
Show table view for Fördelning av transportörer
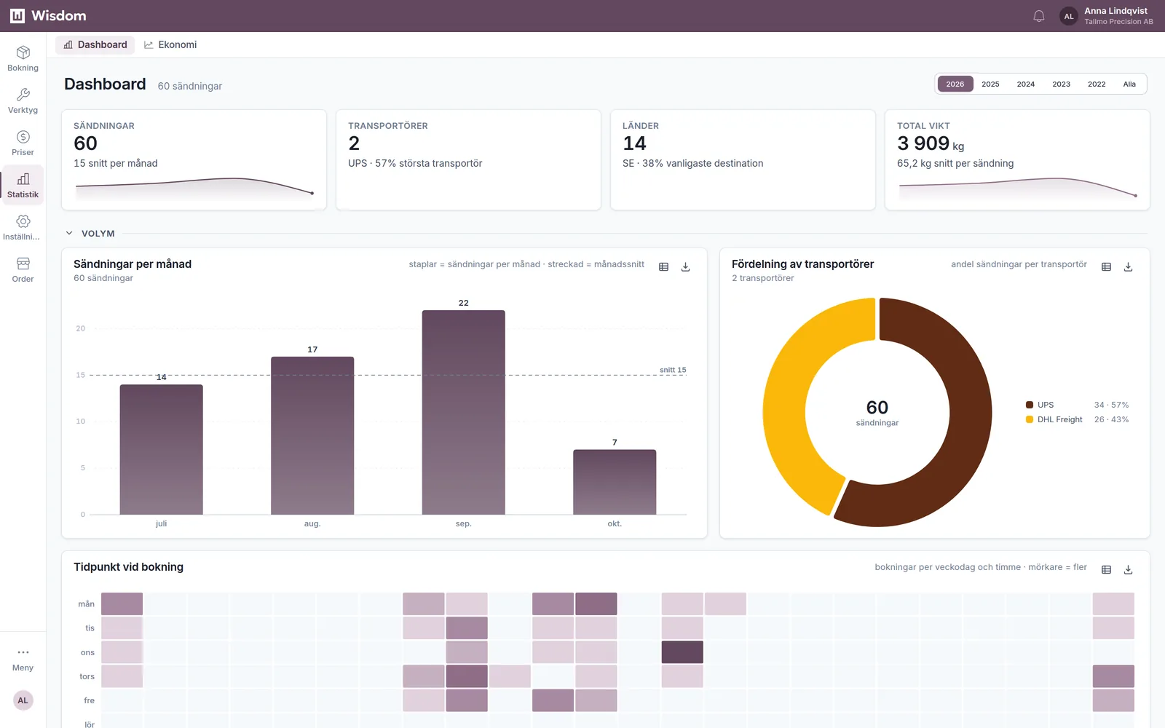click(x=1106, y=267)
